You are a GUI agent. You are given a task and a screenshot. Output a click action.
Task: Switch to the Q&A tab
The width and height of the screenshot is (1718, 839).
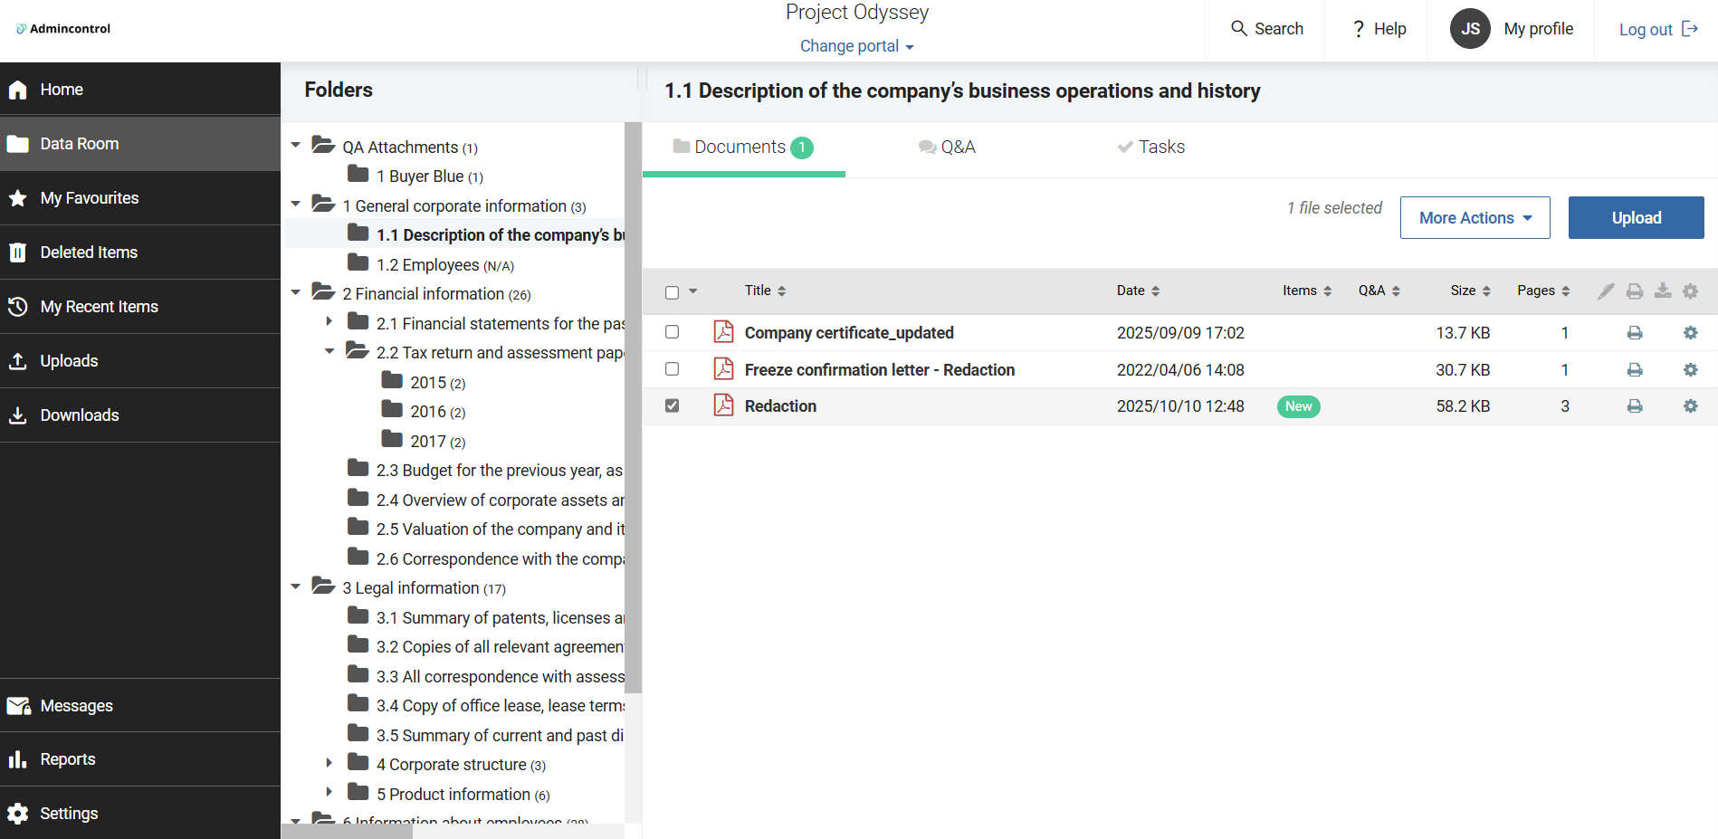(947, 148)
